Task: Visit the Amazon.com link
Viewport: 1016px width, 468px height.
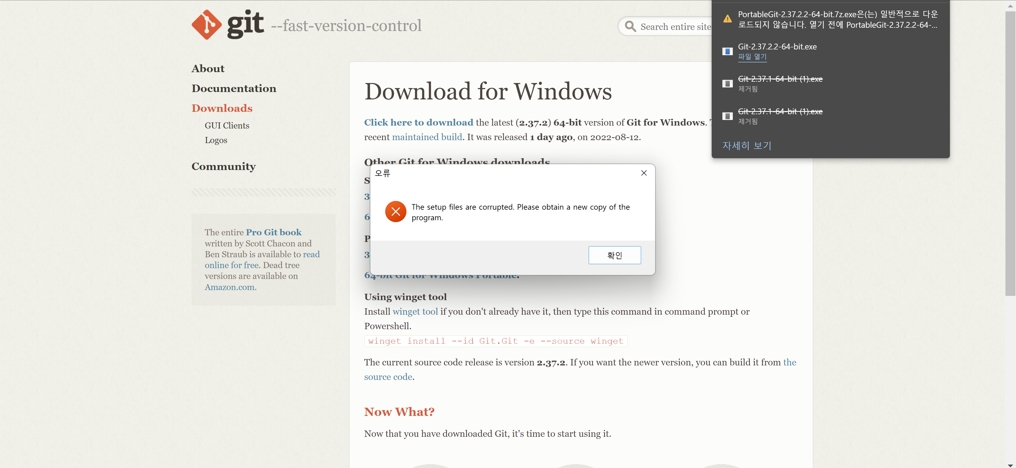Action: point(230,287)
